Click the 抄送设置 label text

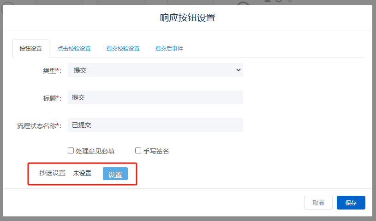pos(53,173)
